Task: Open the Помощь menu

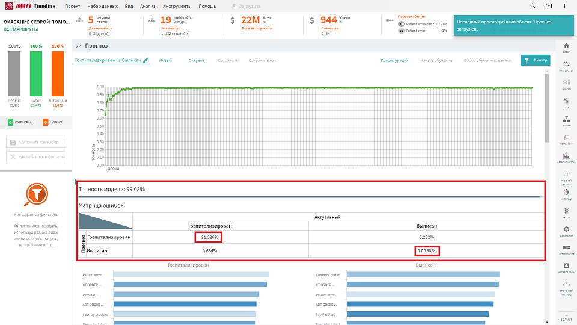Action: (207, 6)
